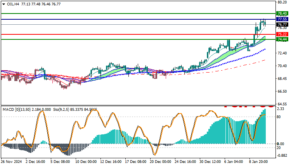Select the 72.40 price axis value
This screenshot has height=166, width=291.
[282, 53]
